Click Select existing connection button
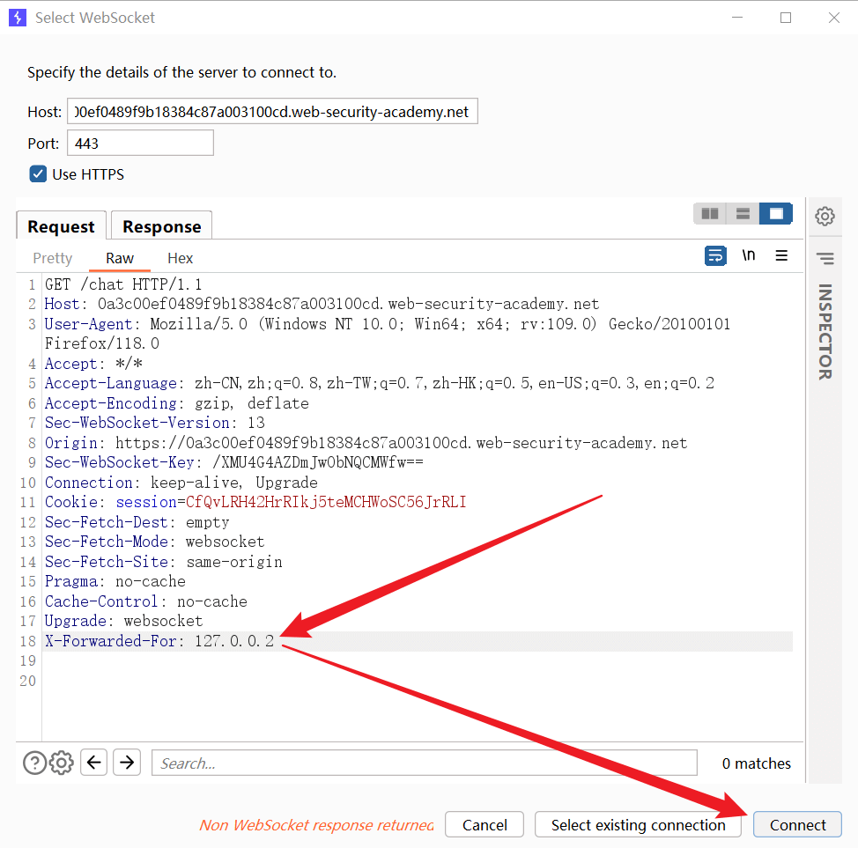858x848 pixels. (x=638, y=825)
